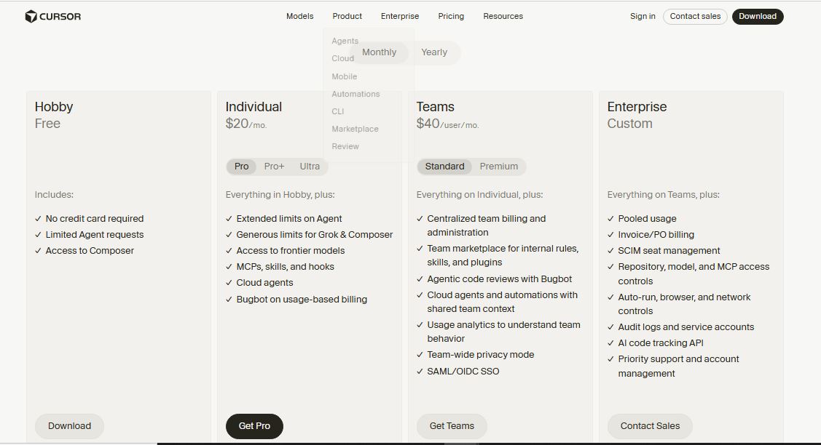Open Marketplace in Product dropdown
The height and width of the screenshot is (445, 821).
355,129
